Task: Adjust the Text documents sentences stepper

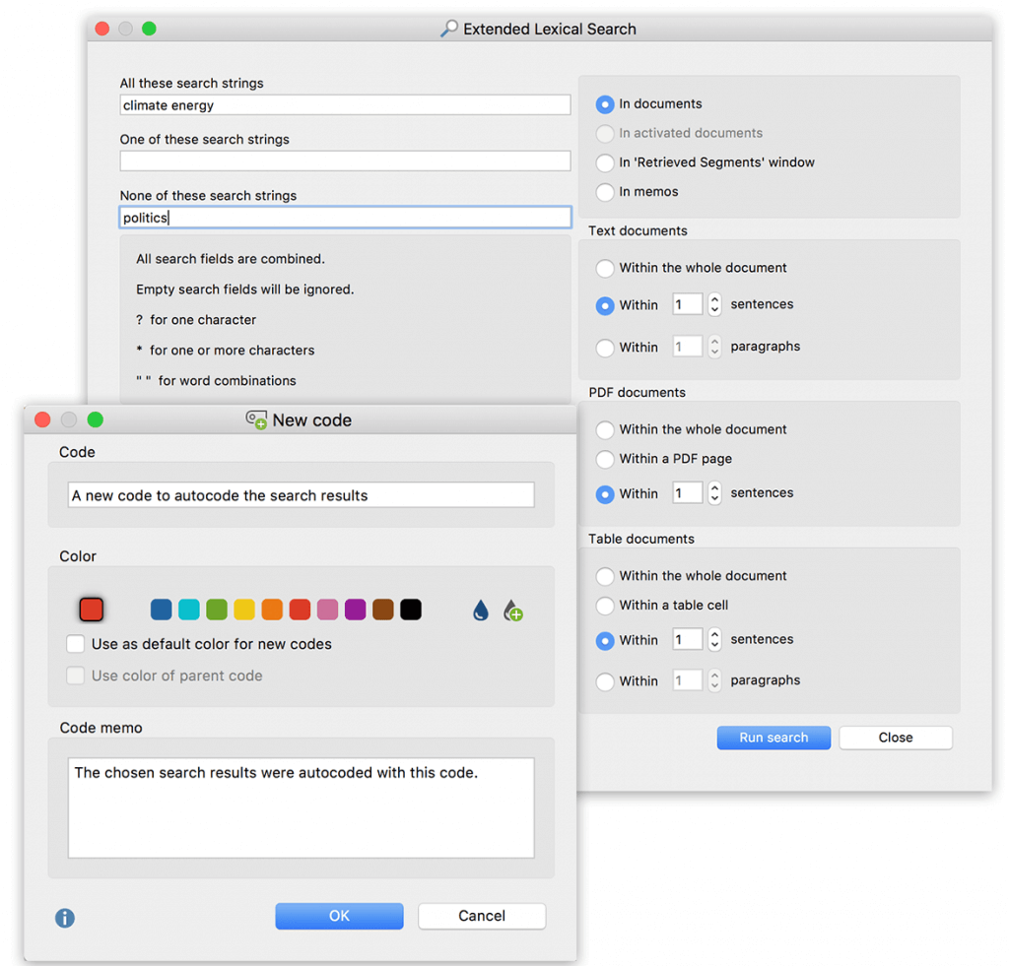Action: [x=714, y=304]
